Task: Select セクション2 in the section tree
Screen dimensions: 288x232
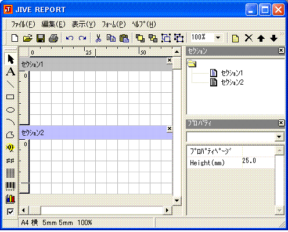Action: 232,82
